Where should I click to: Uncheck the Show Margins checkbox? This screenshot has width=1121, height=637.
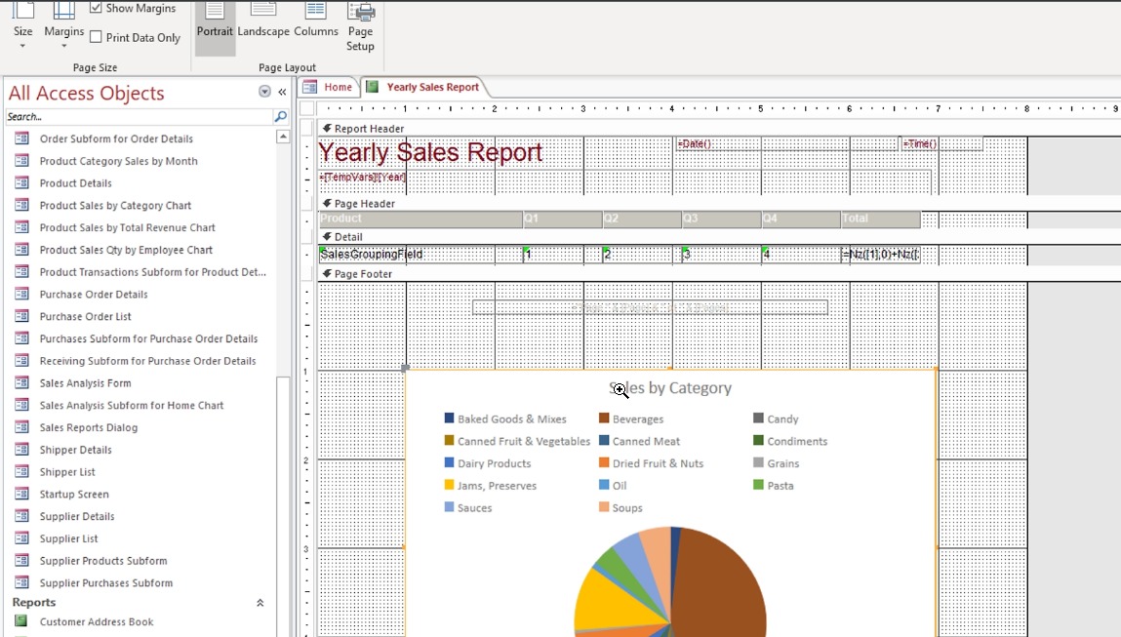tap(96, 8)
